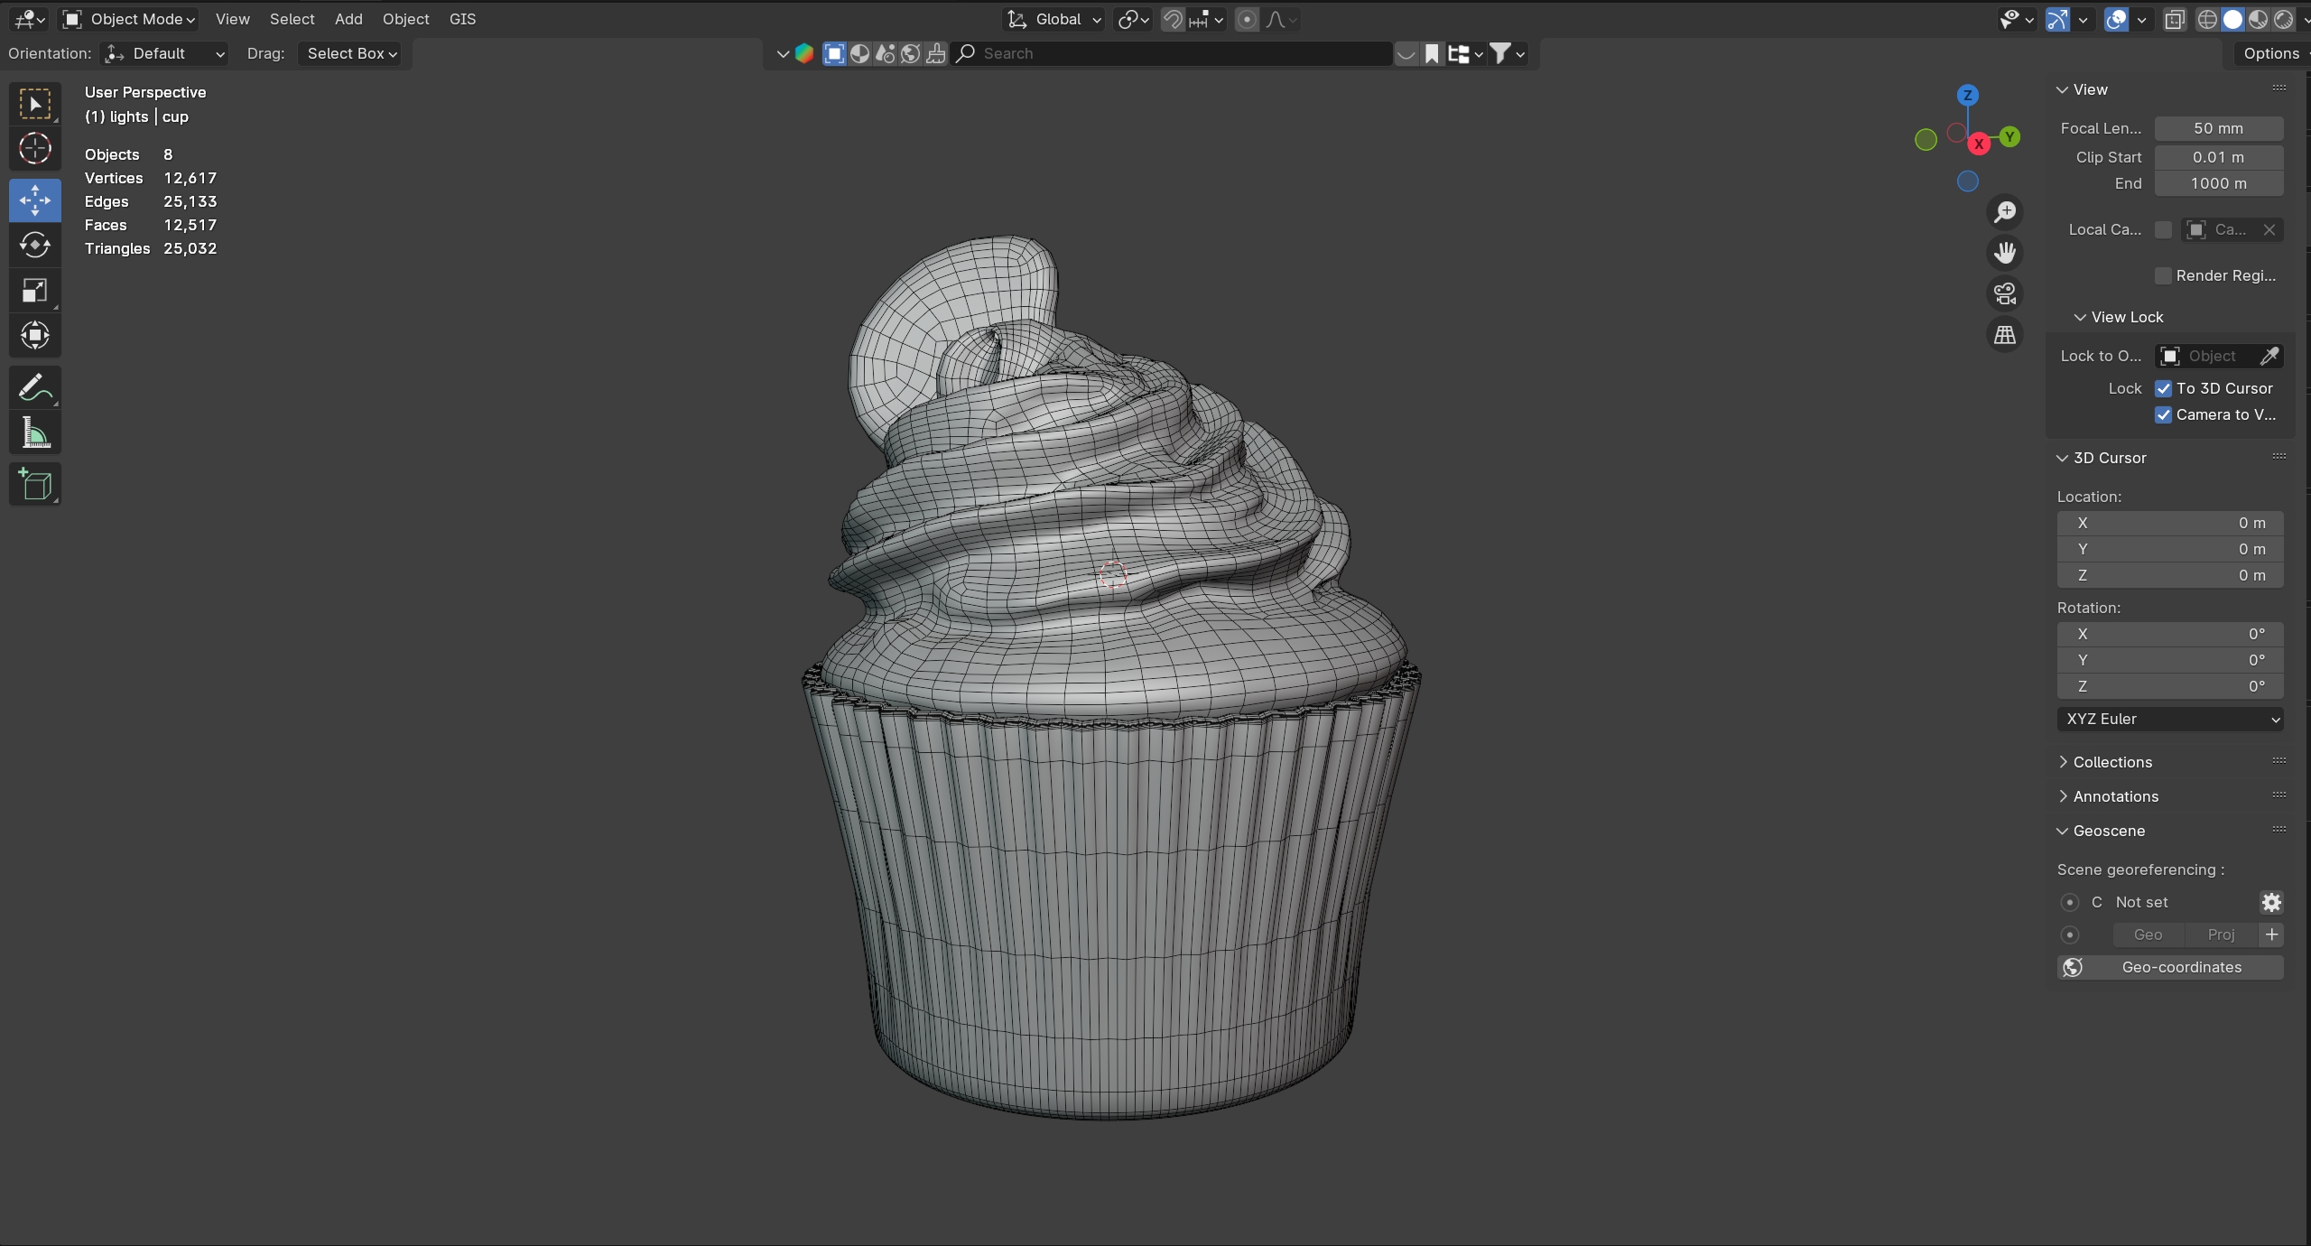Select the Add Cube tool
The width and height of the screenshot is (2311, 1246).
point(35,485)
